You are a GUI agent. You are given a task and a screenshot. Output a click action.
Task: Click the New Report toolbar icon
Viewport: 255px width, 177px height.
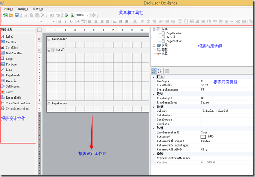point(5,15)
